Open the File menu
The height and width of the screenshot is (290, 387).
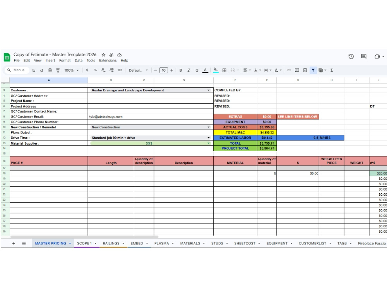[17, 60]
